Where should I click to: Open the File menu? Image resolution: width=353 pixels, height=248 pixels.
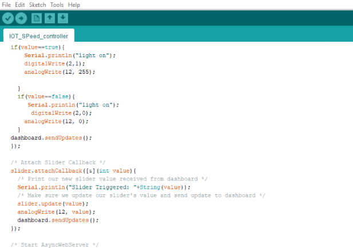pyautogui.click(x=6, y=5)
